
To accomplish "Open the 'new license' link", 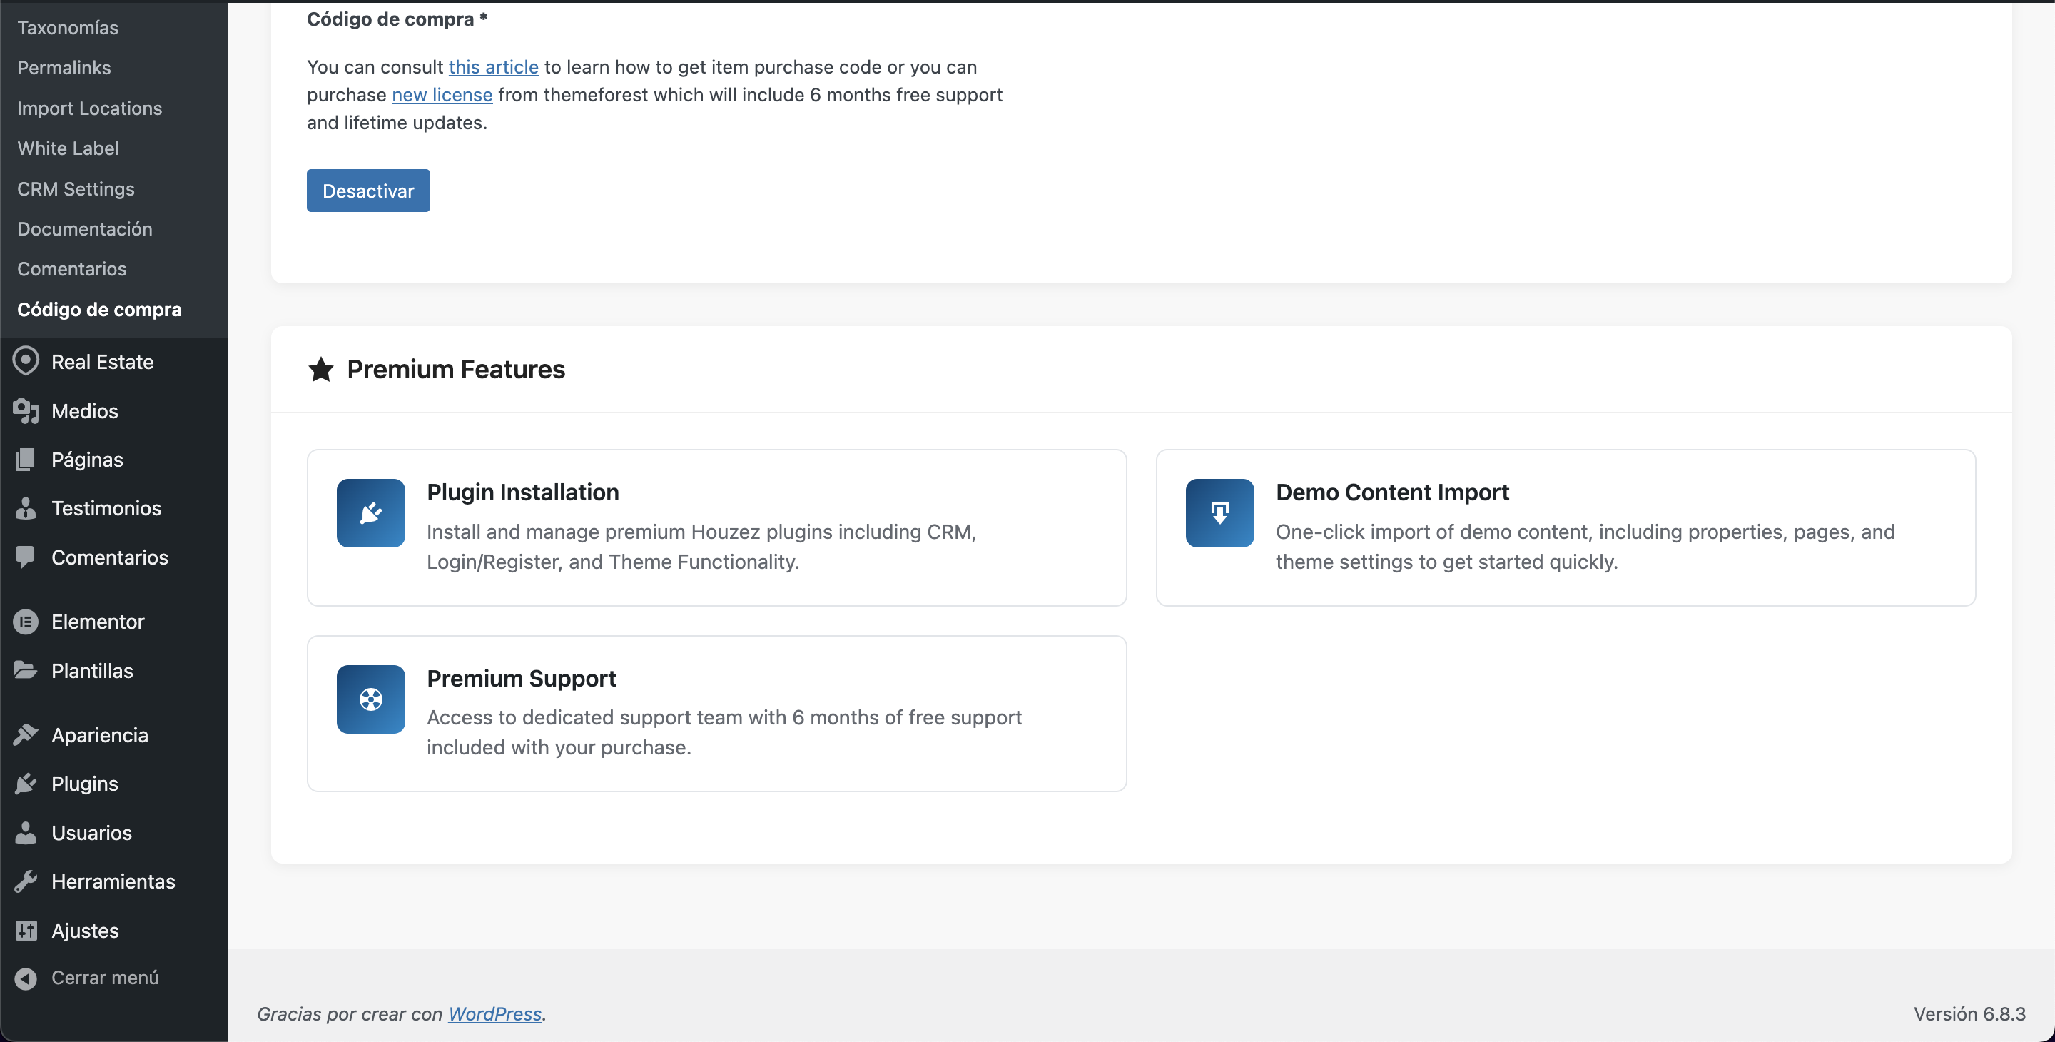I will click(442, 95).
